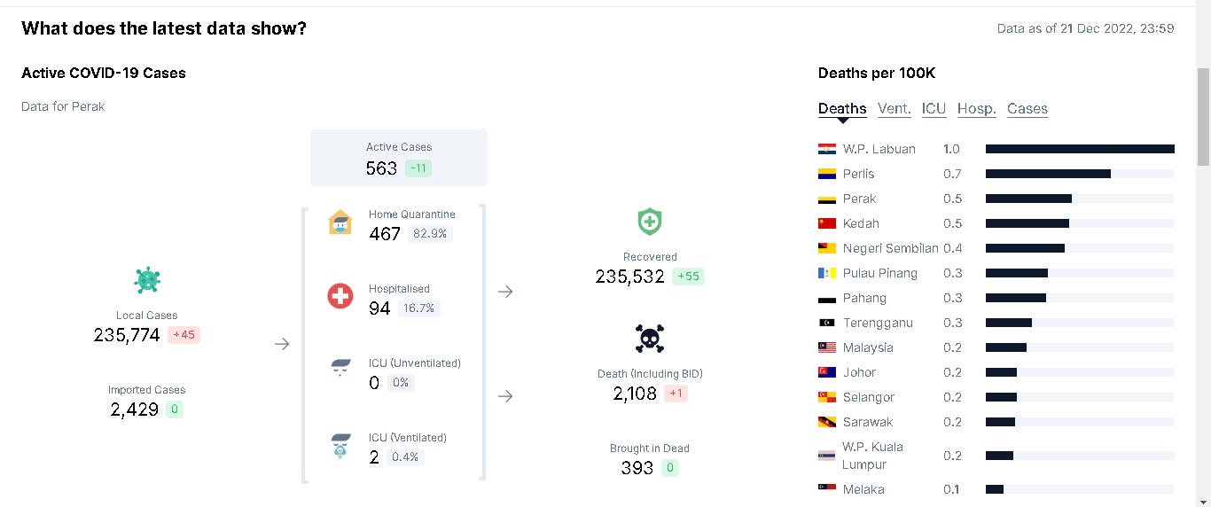Click the red Hospitalised cross icon

pyautogui.click(x=340, y=296)
